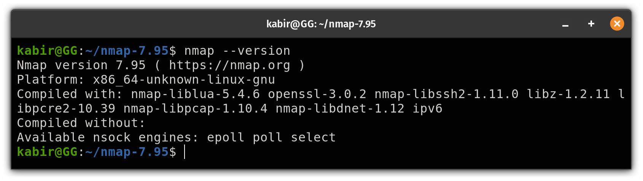Click the nmap --version command text
Viewport: 643px width, 181px height.
237,51
